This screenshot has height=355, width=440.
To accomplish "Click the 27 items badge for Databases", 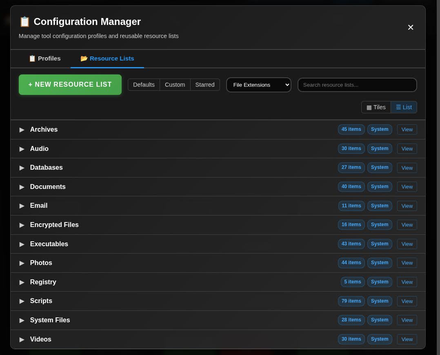I will click(351, 167).
